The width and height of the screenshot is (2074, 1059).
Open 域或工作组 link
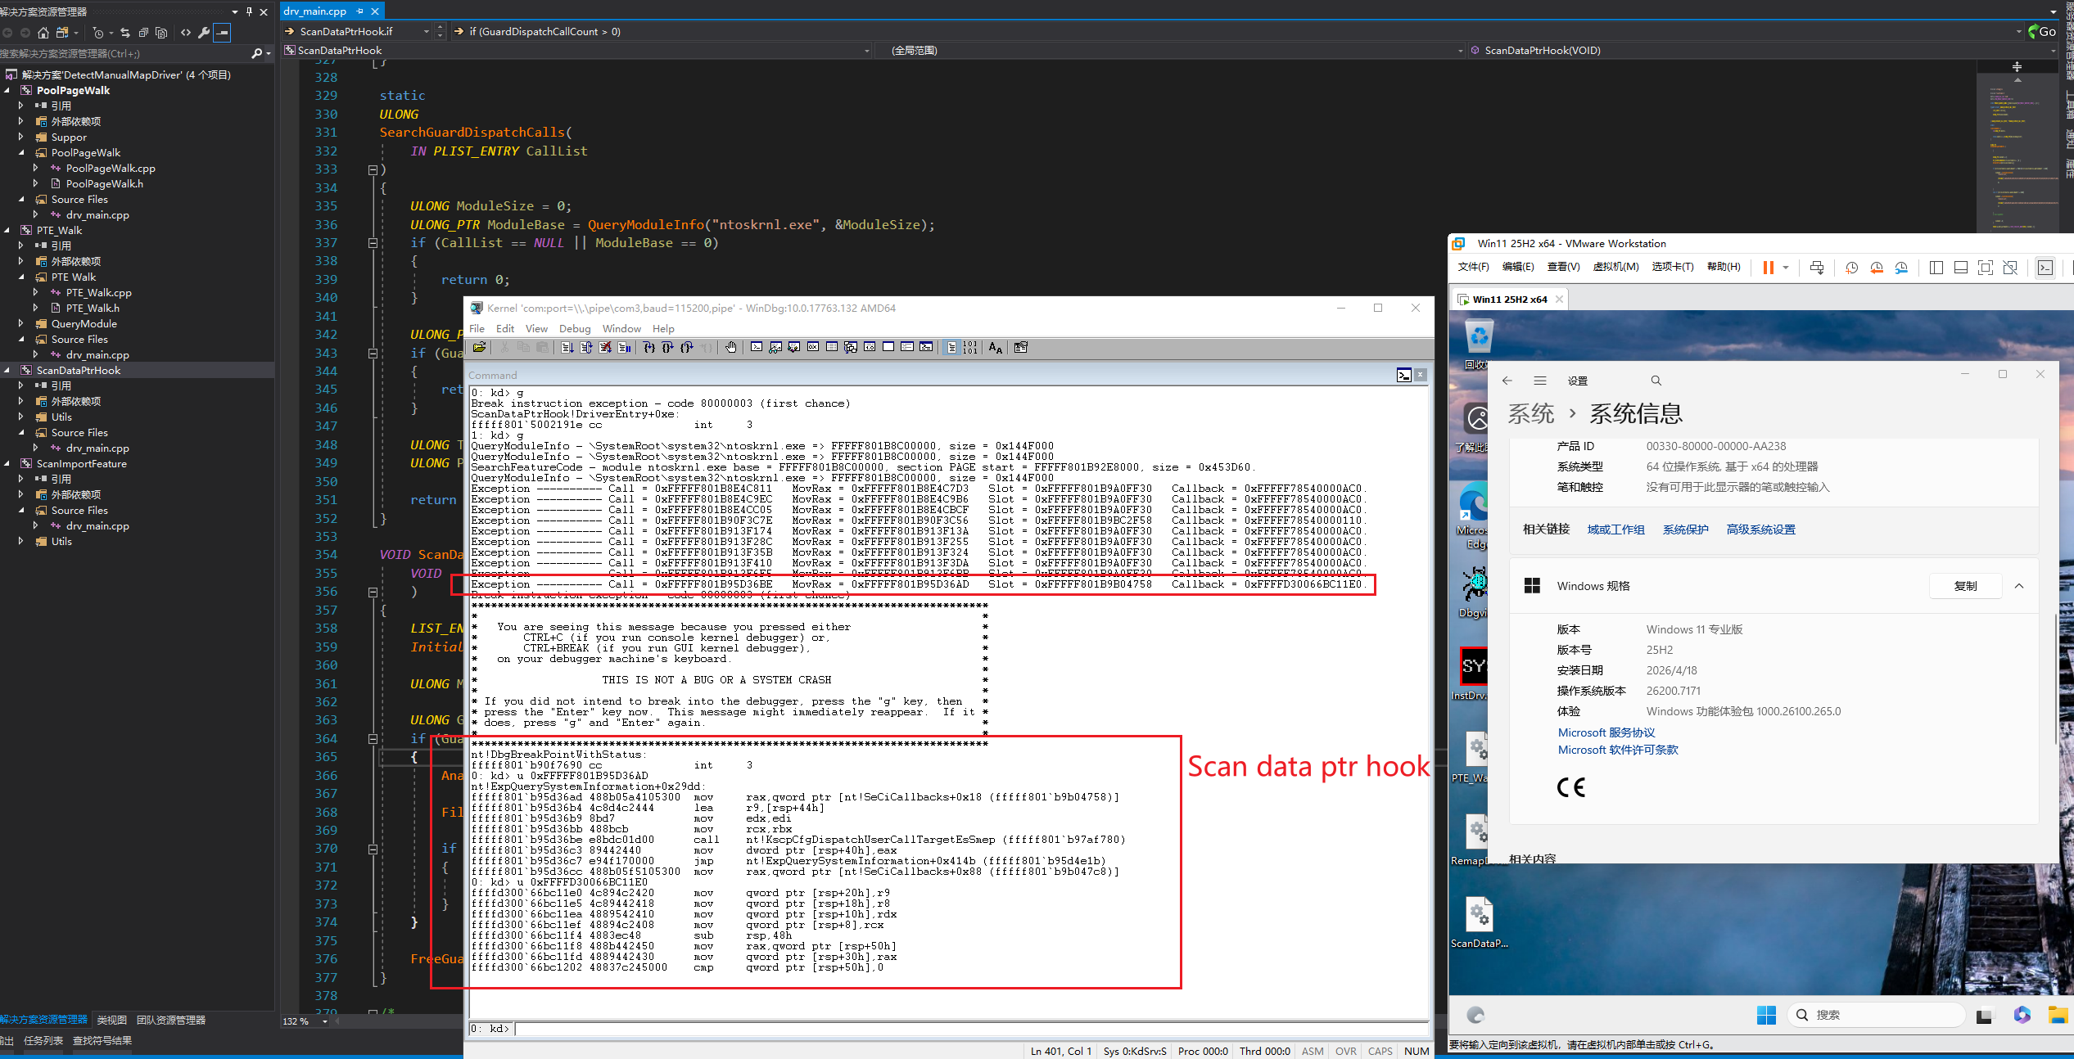(x=1615, y=529)
